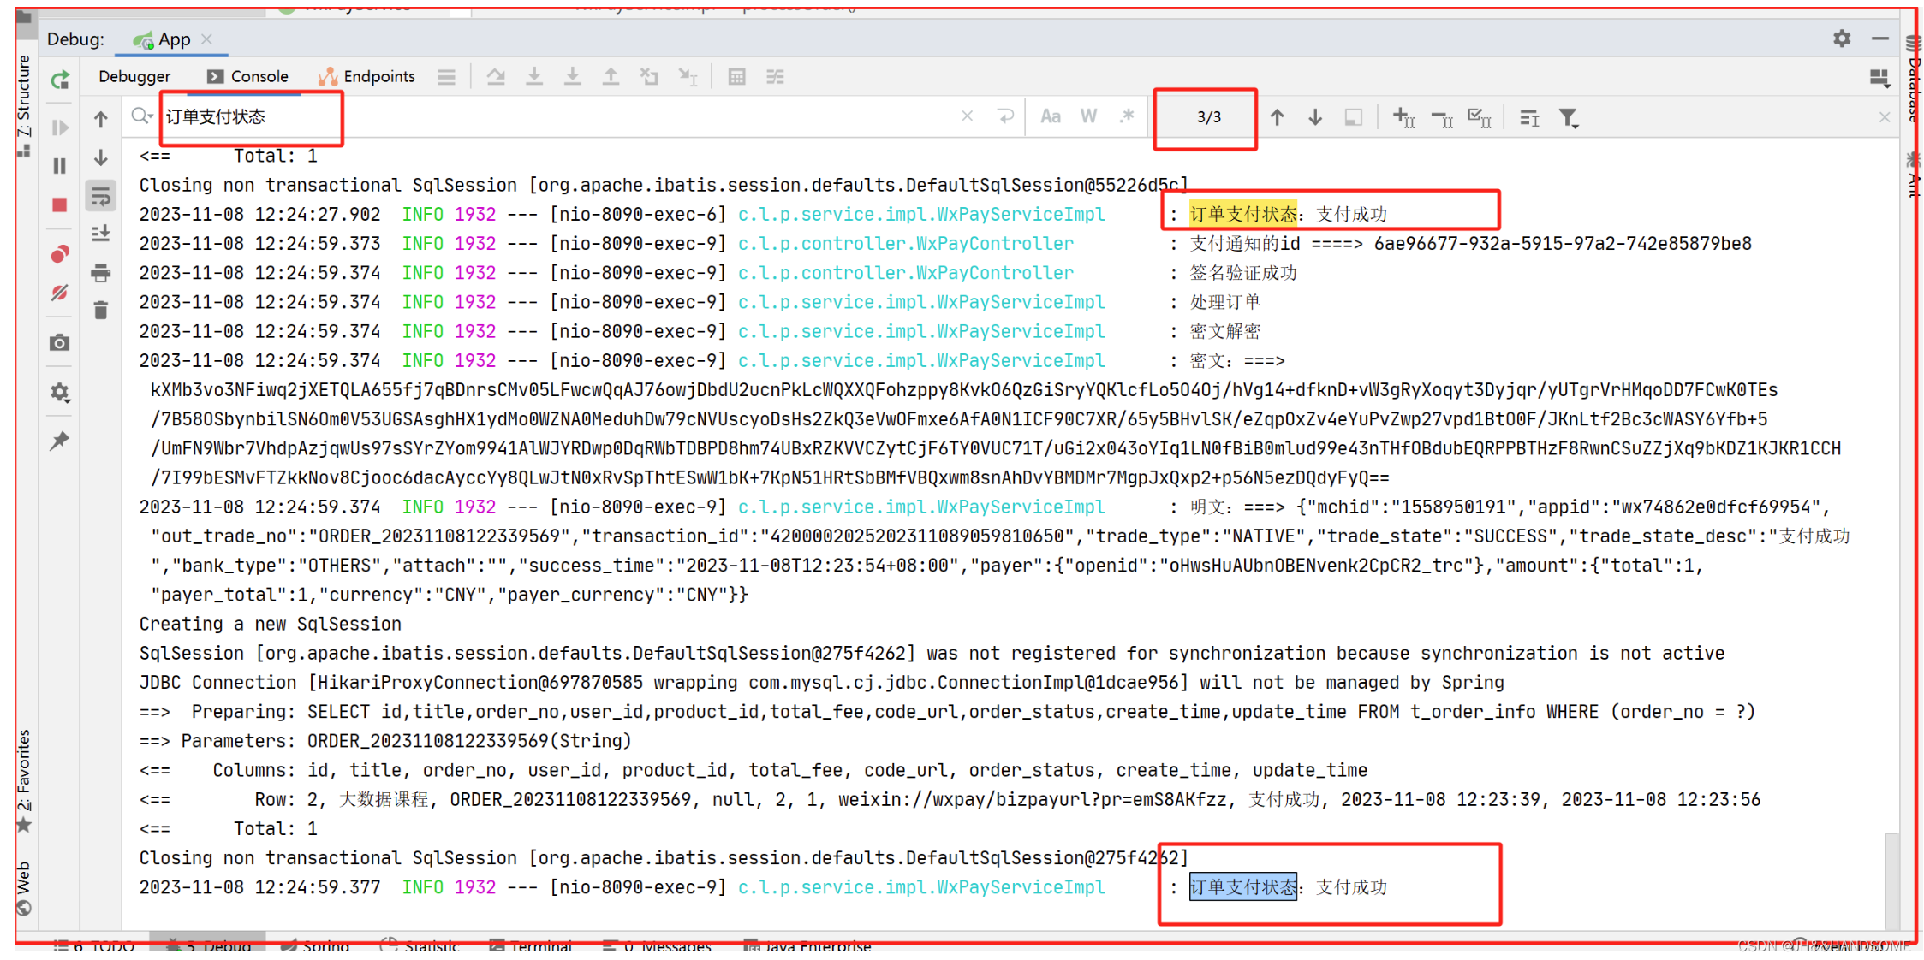The height and width of the screenshot is (960, 1924).
Task: Go to previous search occurrence
Action: tap(1278, 117)
